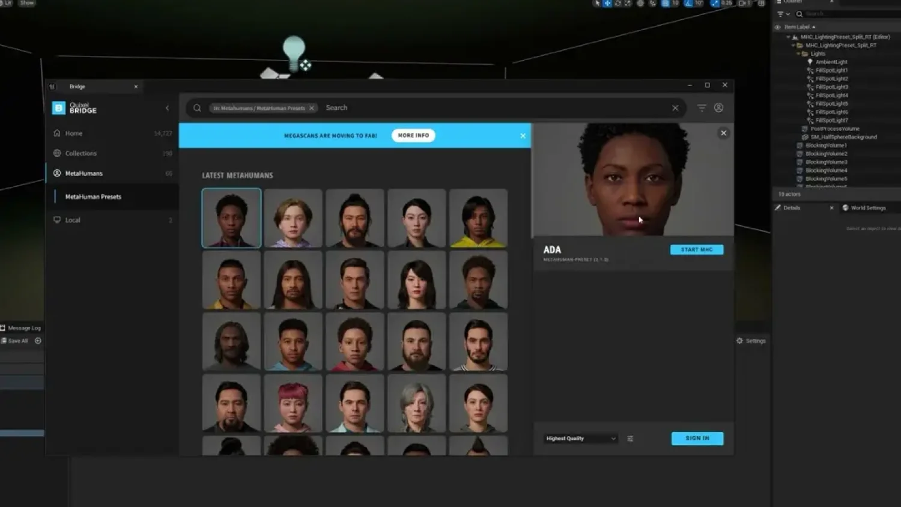The width and height of the screenshot is (901, 507).
Task: Click the Quixel Bridge logo
Action: pyautogui.click(x=74, y=108)
